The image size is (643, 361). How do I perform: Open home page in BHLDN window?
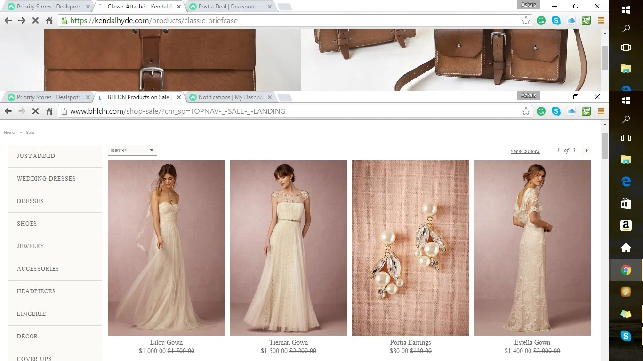[49, 111]
